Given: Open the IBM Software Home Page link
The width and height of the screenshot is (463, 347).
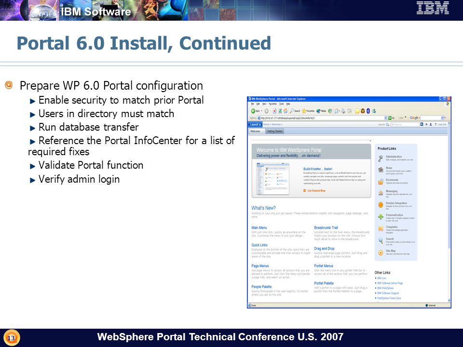Looking at the screenshot, I should (x=390, y=283).
